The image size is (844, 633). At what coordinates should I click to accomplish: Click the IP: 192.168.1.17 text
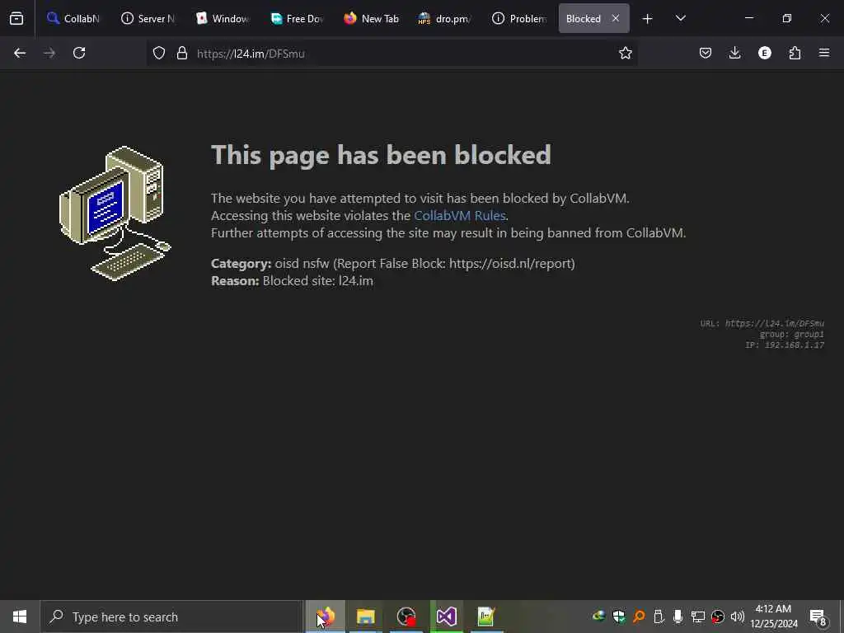tap(785, 345)
